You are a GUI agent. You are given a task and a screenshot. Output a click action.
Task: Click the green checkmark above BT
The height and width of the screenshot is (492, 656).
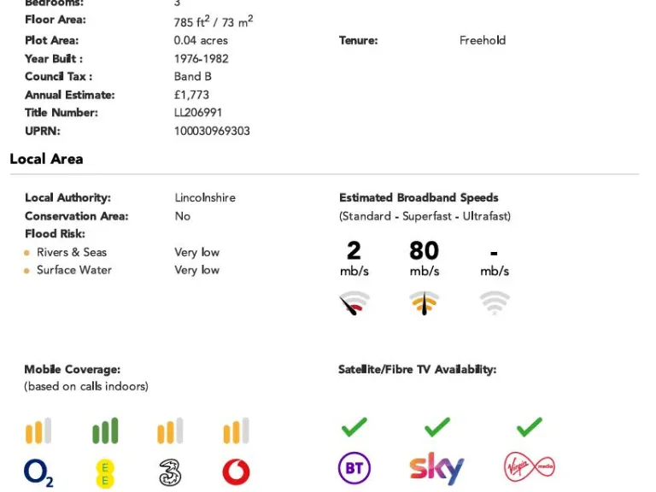click(x=354, y=426)
